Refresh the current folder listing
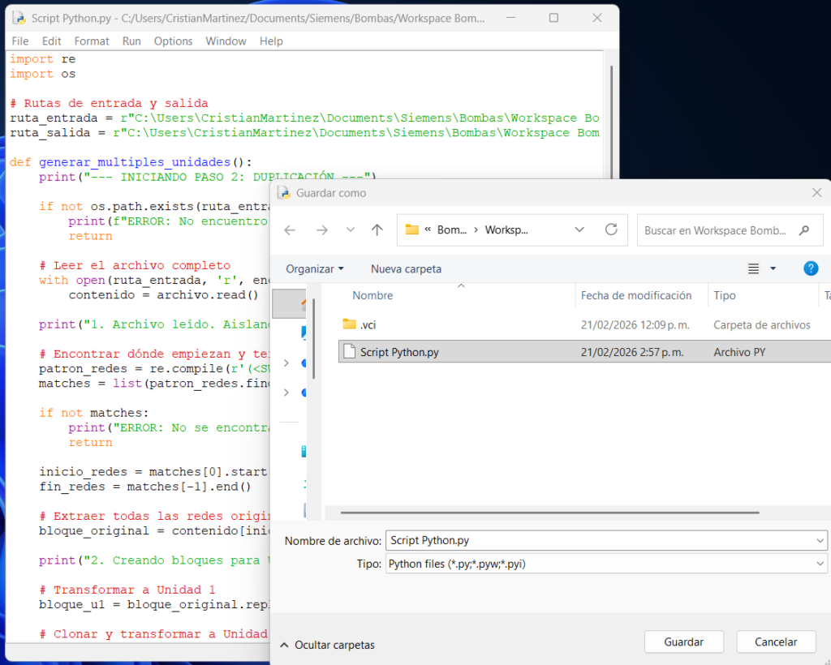Screen dimensions: 831x665 coord(611,230)
